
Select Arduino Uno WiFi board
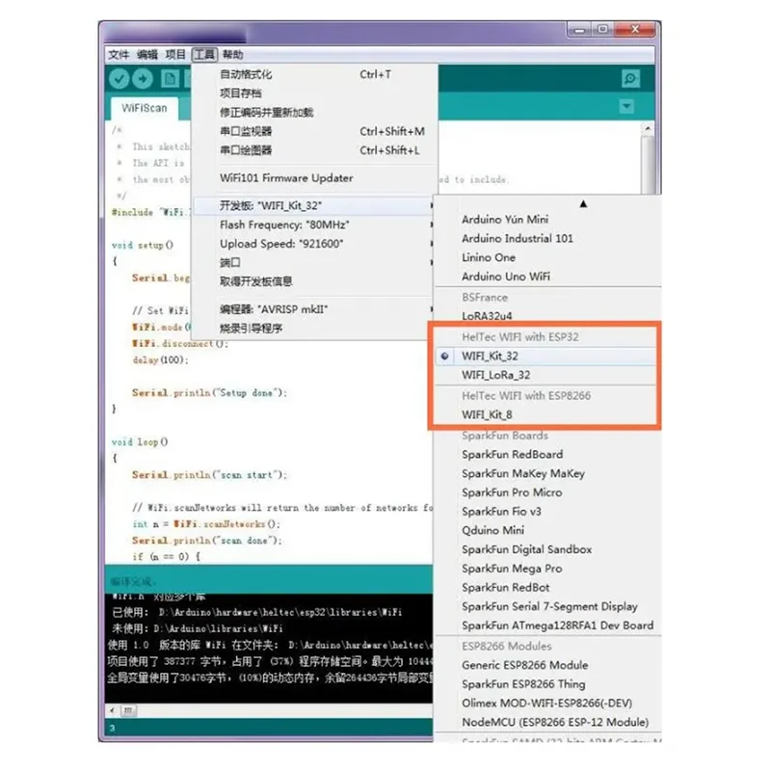547,277
